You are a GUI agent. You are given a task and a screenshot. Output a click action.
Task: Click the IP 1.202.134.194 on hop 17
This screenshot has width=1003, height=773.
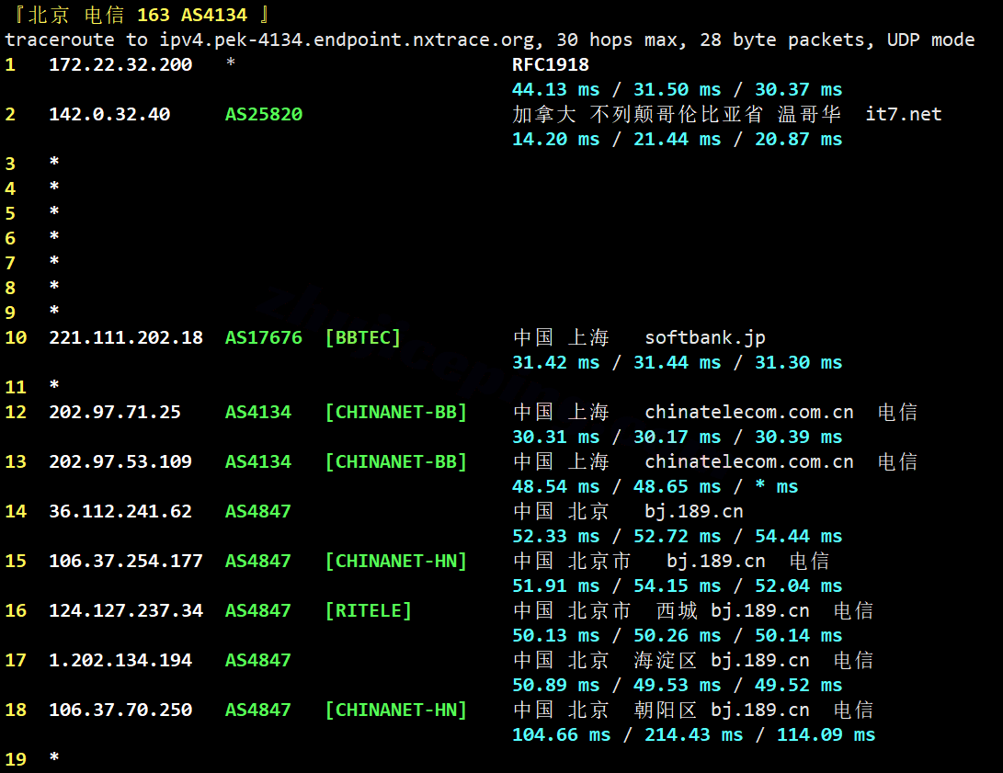coord(120,661)
